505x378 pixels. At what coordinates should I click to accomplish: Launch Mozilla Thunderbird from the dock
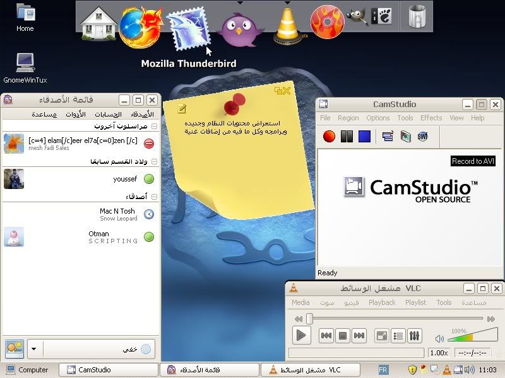(x=189, y=29)
